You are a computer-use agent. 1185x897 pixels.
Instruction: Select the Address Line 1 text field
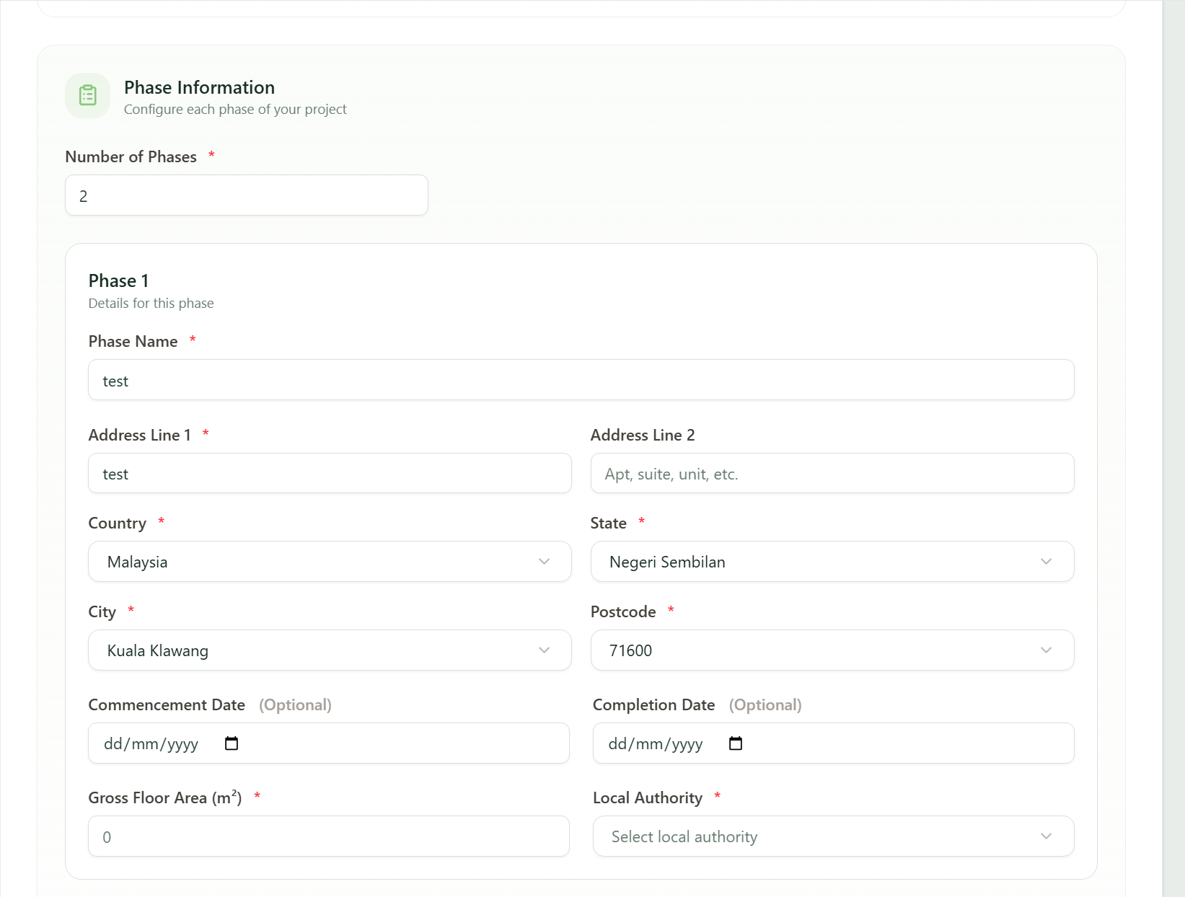click(330, 474)
